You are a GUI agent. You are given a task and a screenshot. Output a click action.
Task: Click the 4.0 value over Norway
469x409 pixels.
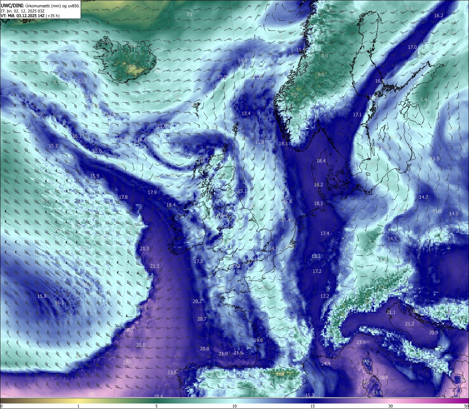(x=325, y=56)
